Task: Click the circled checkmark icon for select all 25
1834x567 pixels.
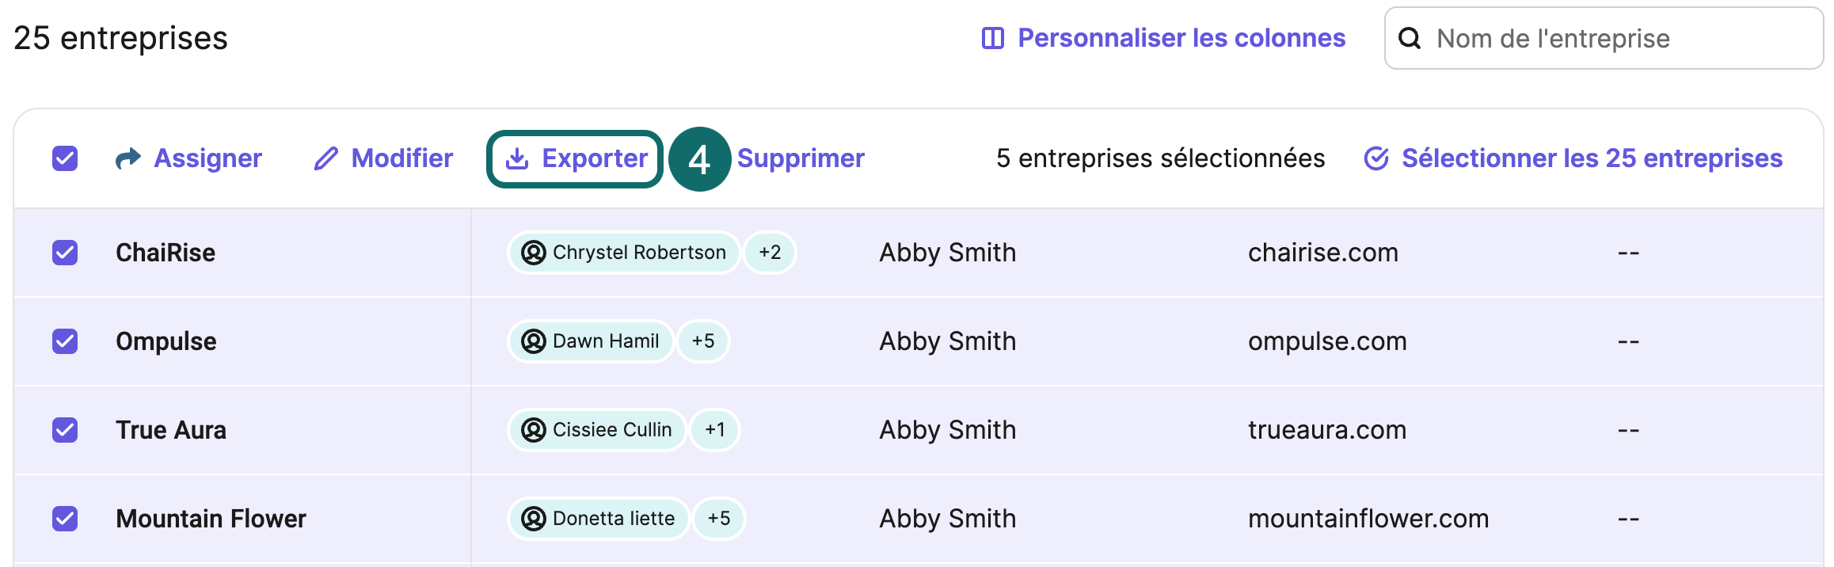Action: coord(1376,158)
